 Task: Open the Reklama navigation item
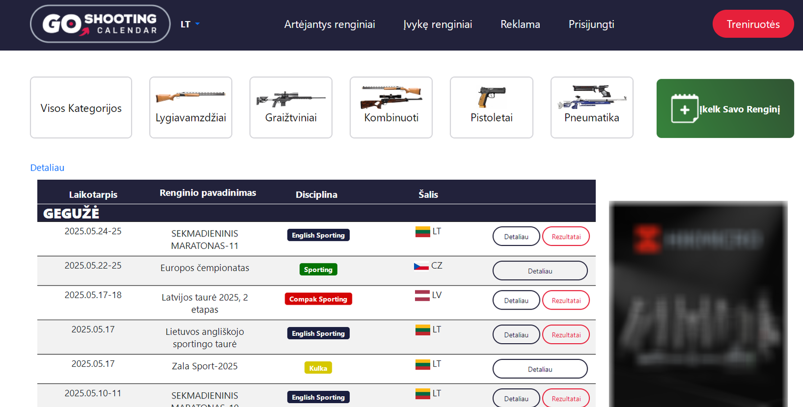click(520, 24)
